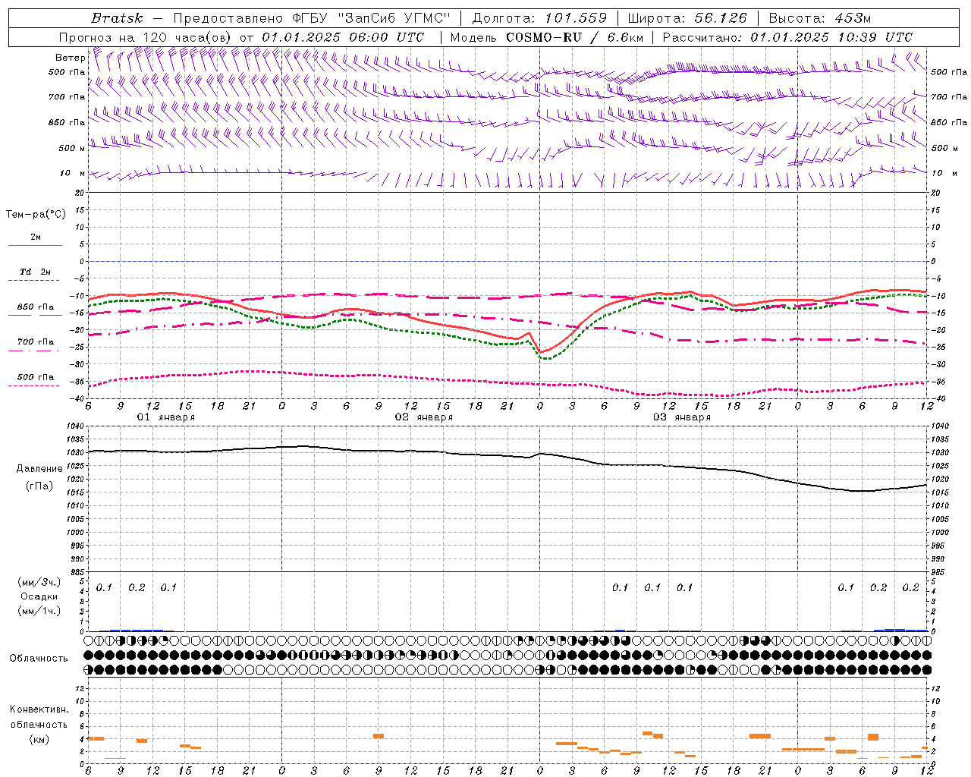Click the Рассчитано: 01.01.2025 10:39 UTC timestamp

coord(787,37)
